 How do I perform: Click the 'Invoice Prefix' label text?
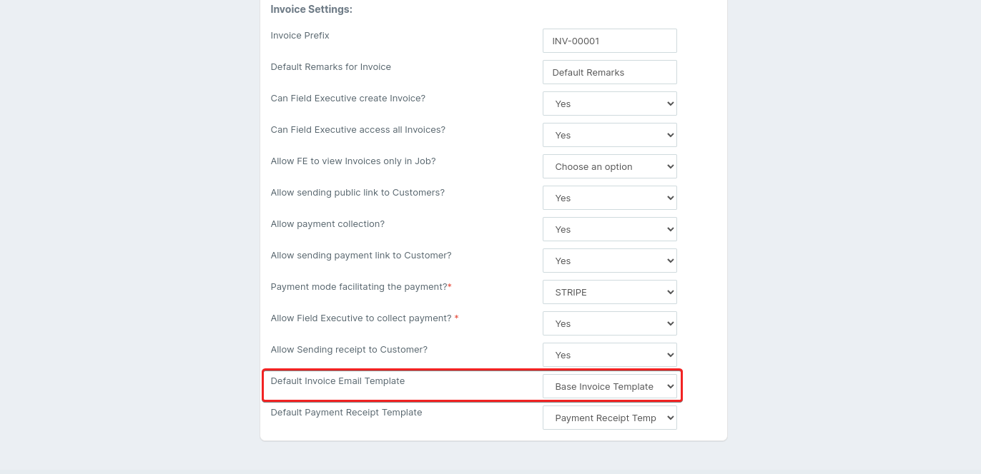300,36
